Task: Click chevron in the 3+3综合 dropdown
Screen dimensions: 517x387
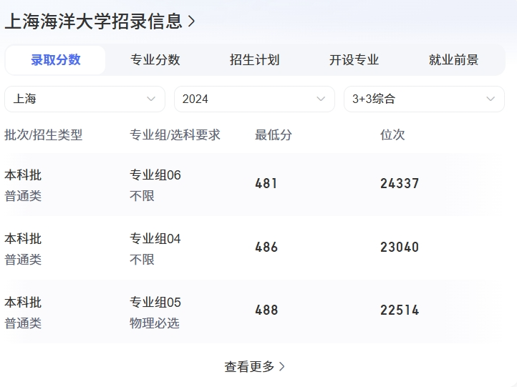Action: (491, 99)
